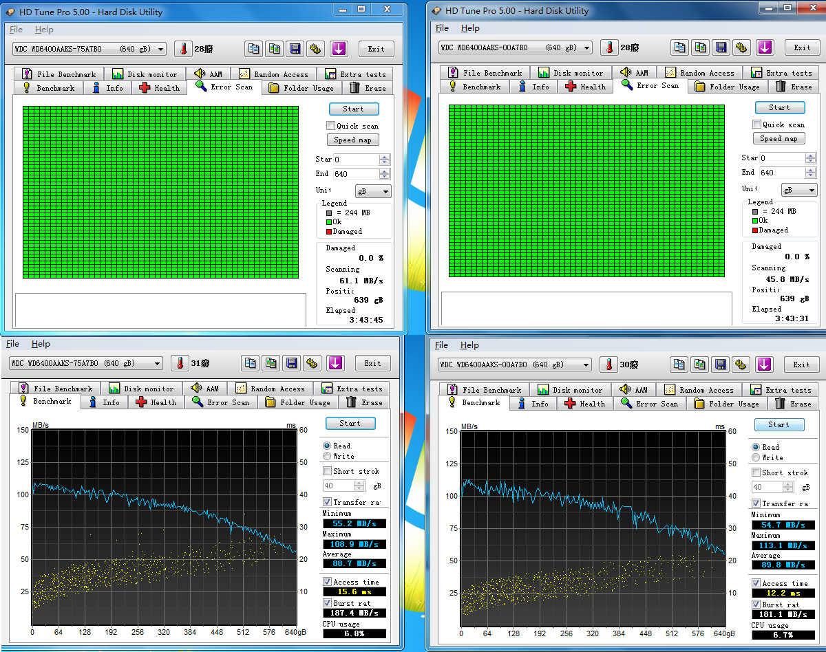The height and width of the screenshot is (652, 826).
Task: Click copy-text icon in top-right window toolbar
Action: 680,47
